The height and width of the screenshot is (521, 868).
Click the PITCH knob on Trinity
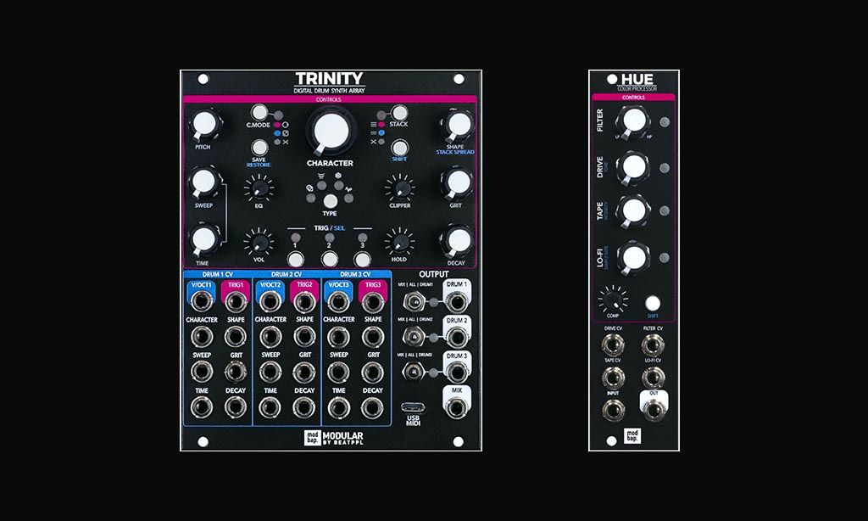point(203,125)
